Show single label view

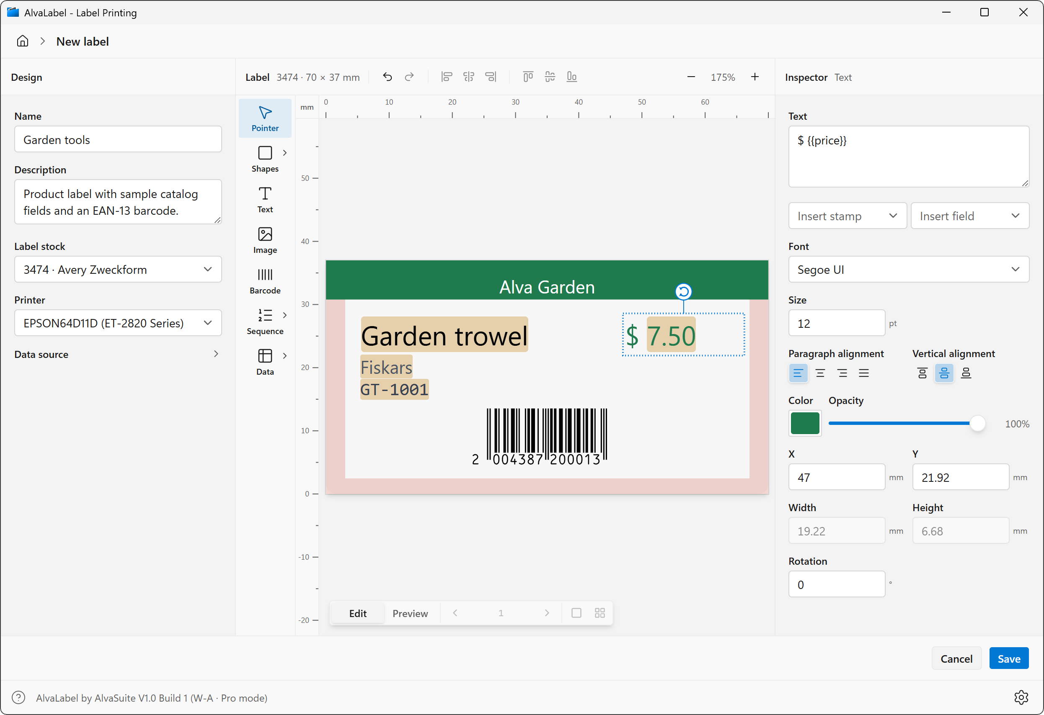click(576, 613)
